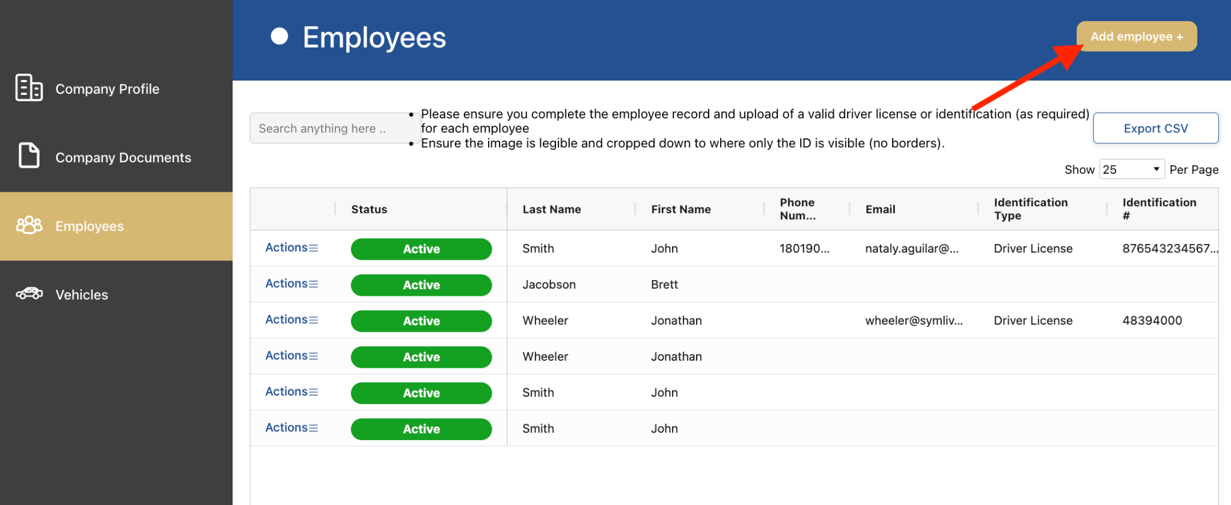Open Actions menu for wheeler@symliv row
Image resolution: width=1231 pixels, height=505 pixels.
tap(292, 320)
